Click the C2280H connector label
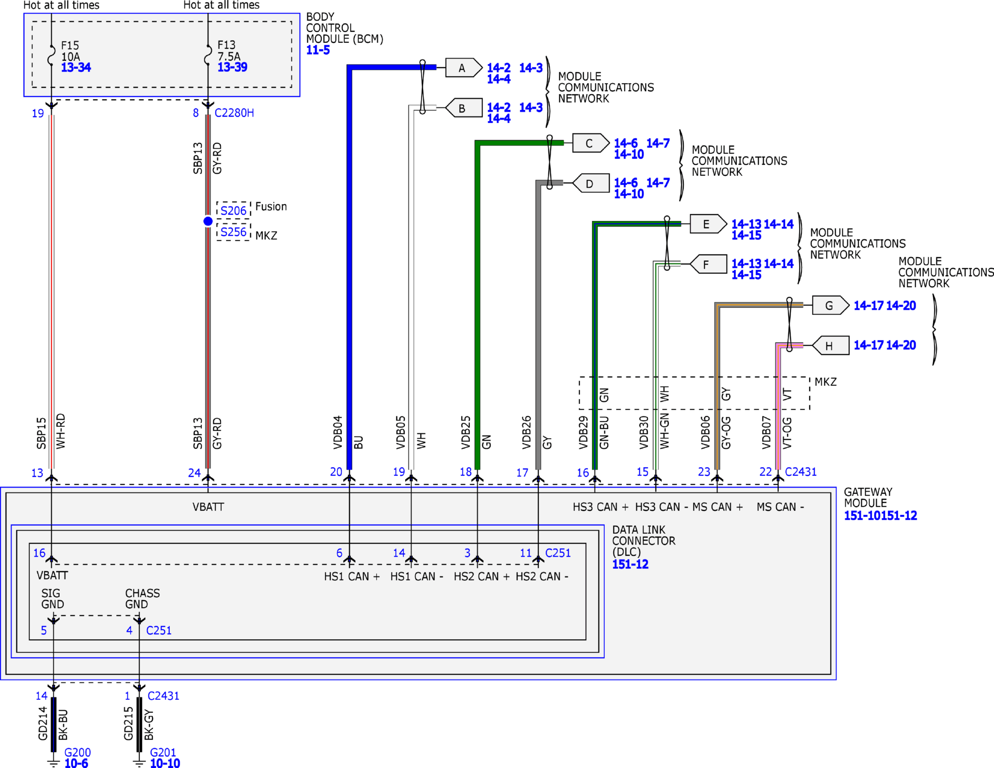994x768 pixels. point(234,113)
